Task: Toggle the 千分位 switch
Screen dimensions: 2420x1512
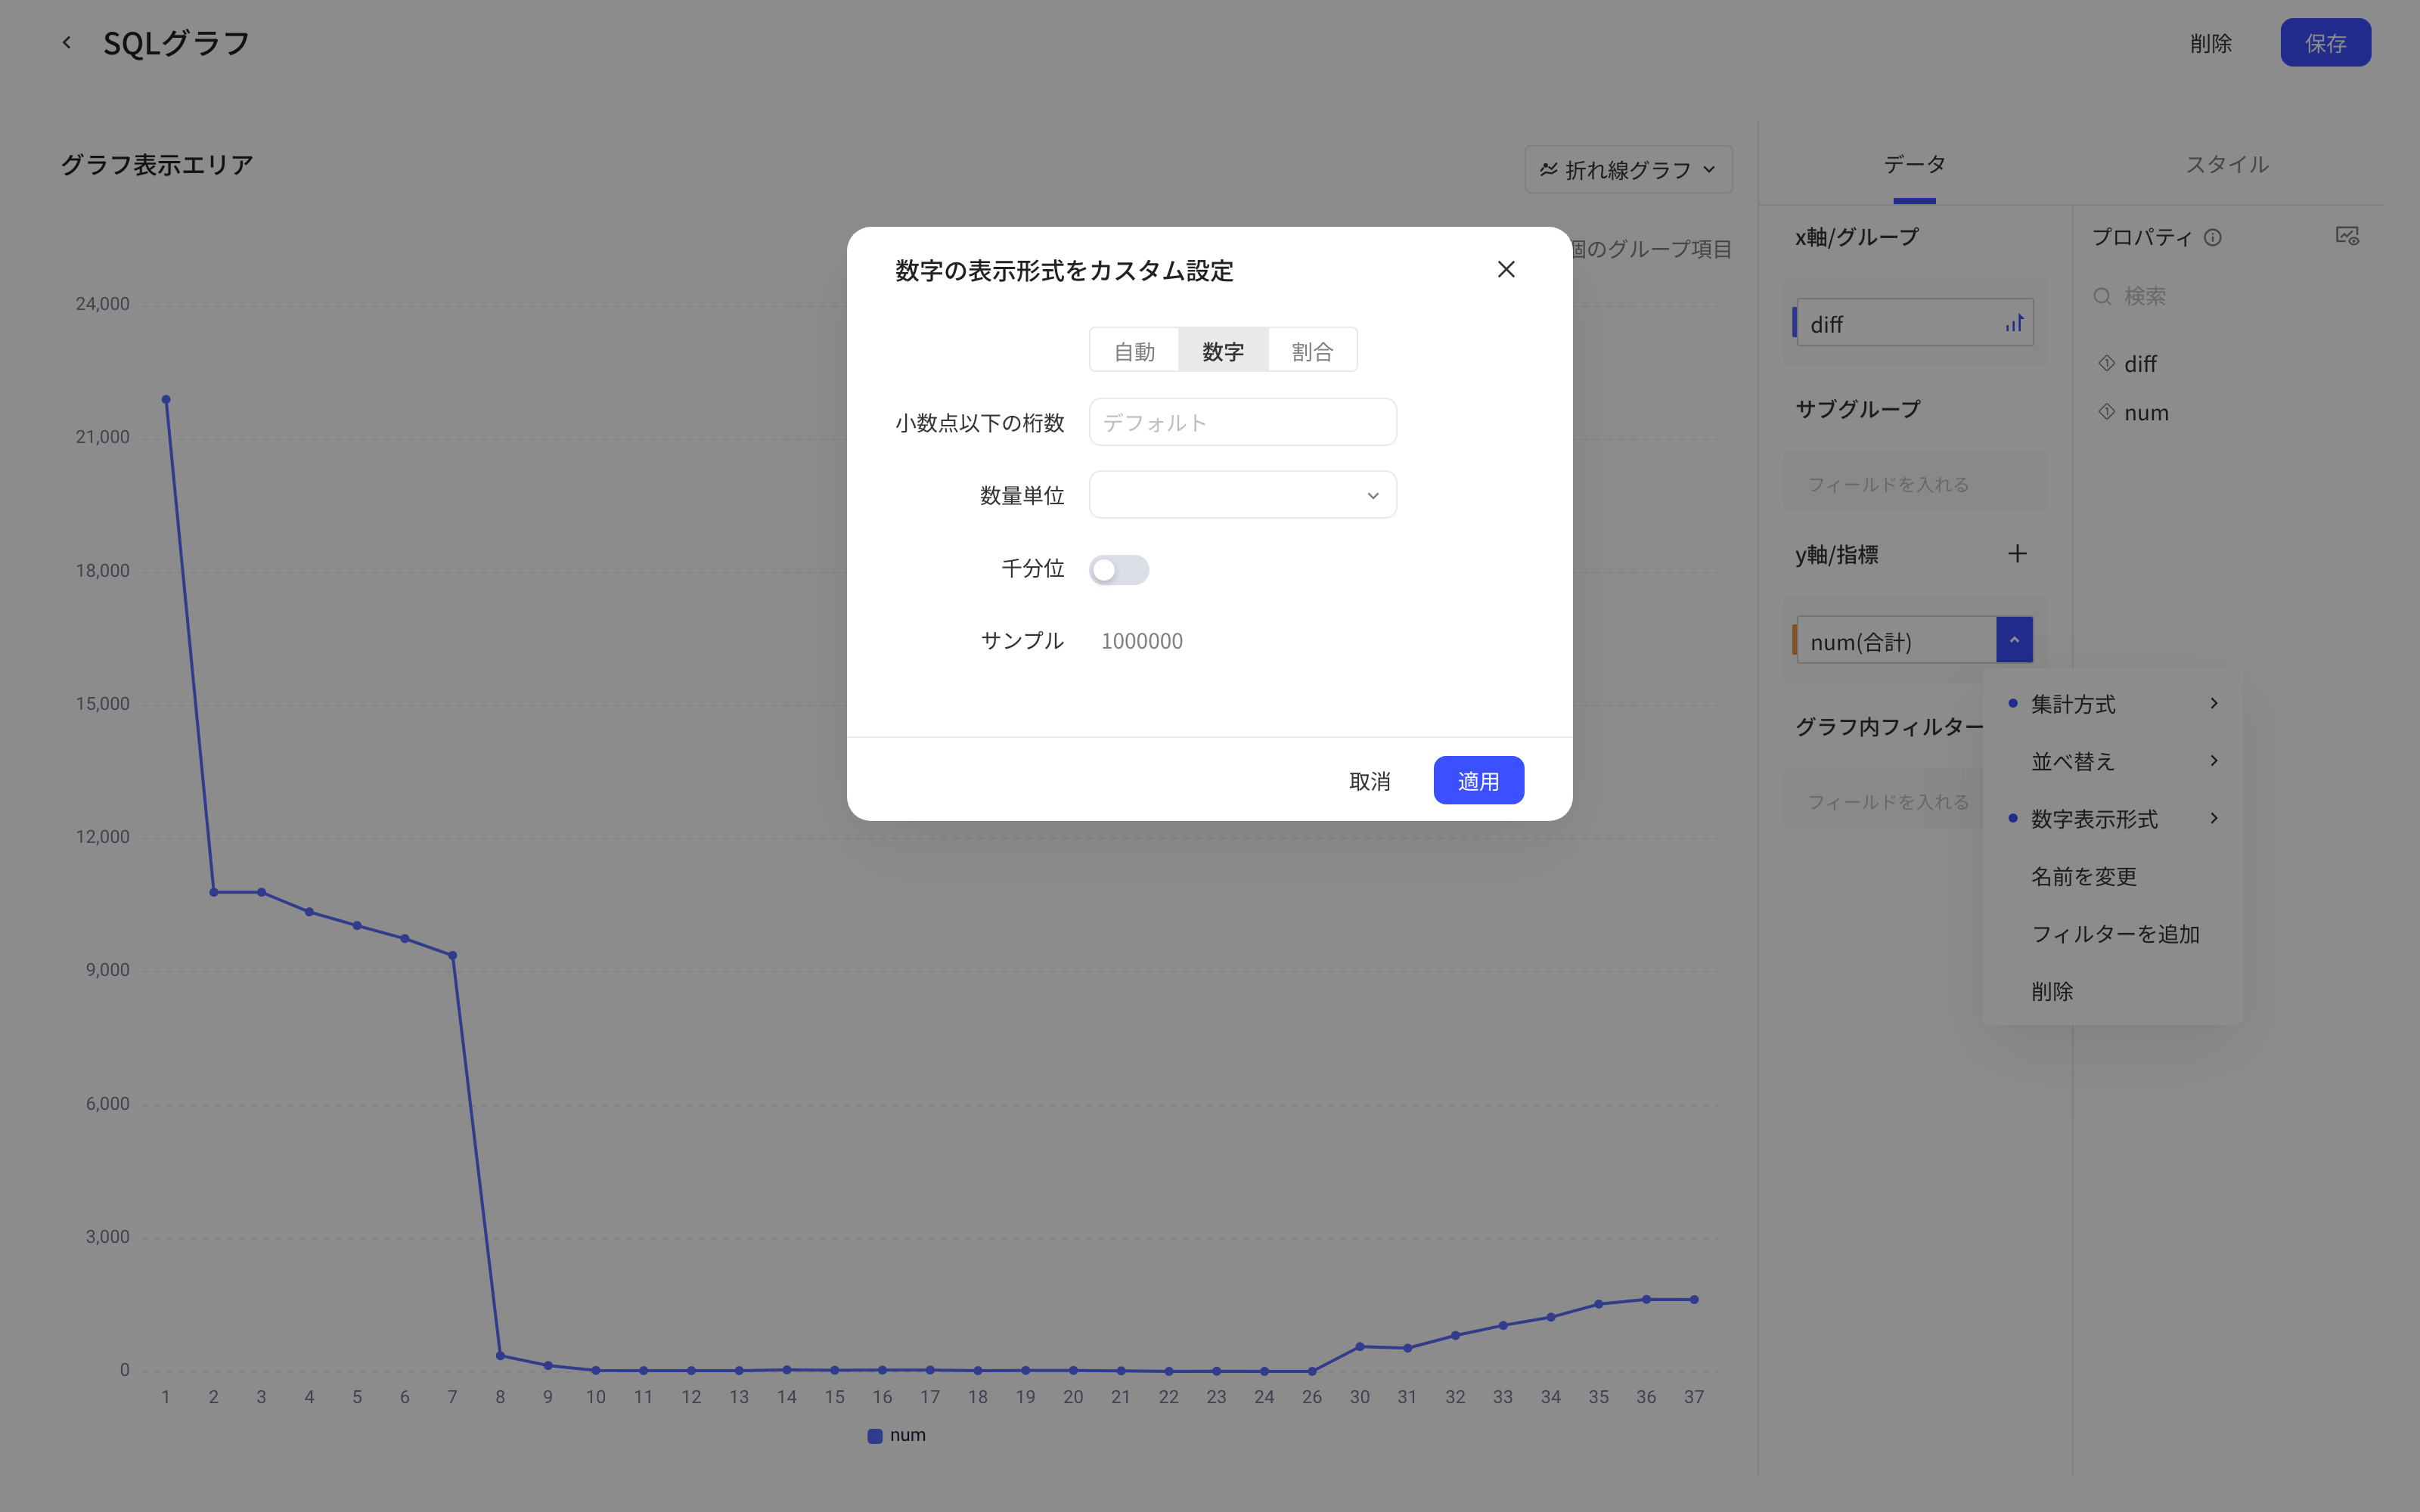Action: point(1118,569)
